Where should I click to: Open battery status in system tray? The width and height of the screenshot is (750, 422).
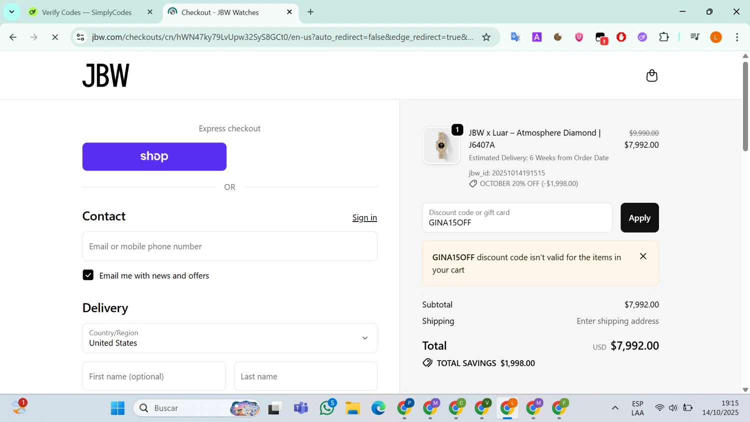click(x=688, y=408)
